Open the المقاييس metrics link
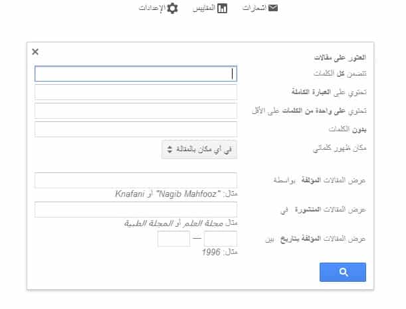This screenshot has height=309, width=406. pyautogui.click(x=204, y=8)
